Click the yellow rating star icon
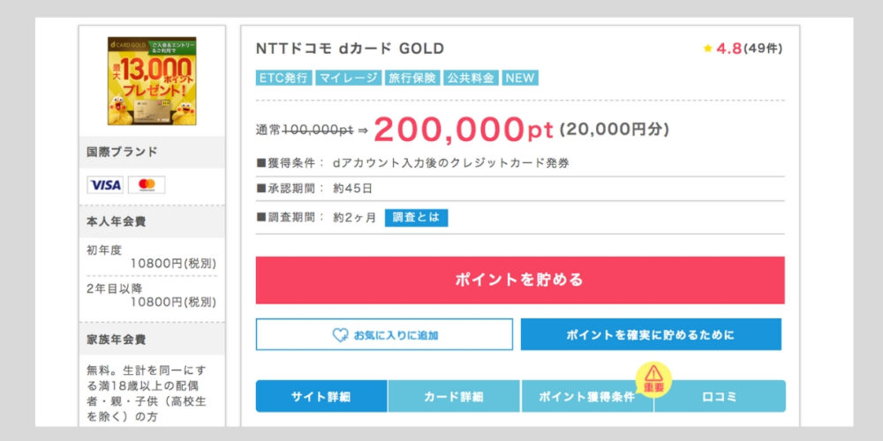Screen dimensions: 883x441 708,49
